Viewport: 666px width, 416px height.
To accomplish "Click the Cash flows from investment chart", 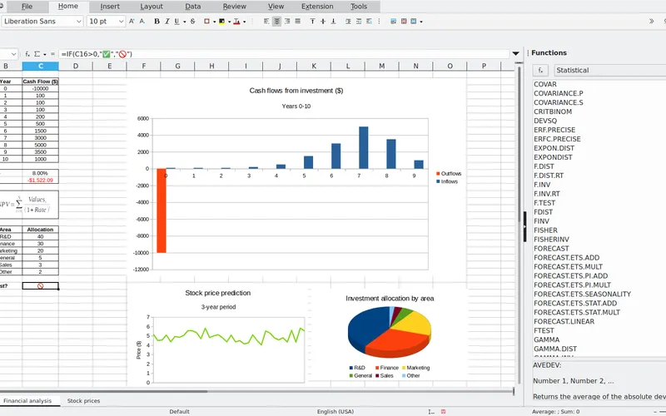I will pos(296,178).
